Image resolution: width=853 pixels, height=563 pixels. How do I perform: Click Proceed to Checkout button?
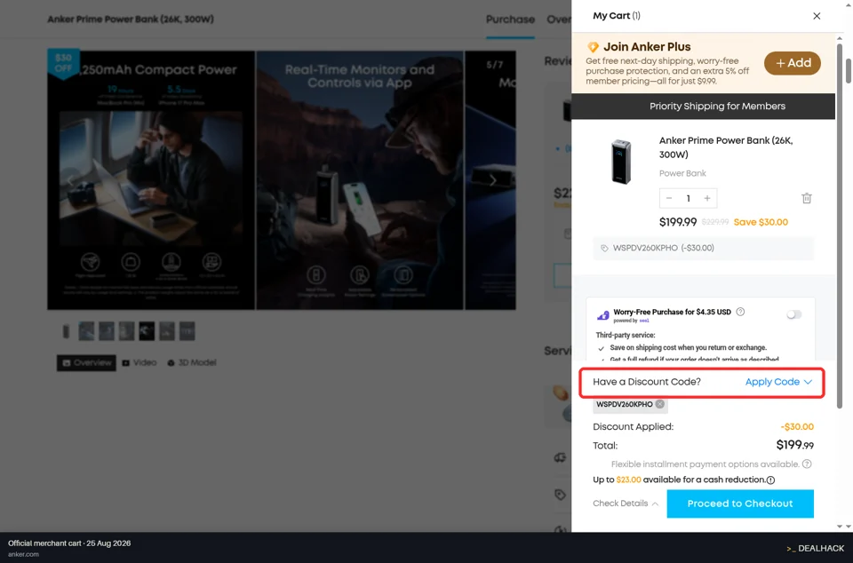[x=740, y=504]
